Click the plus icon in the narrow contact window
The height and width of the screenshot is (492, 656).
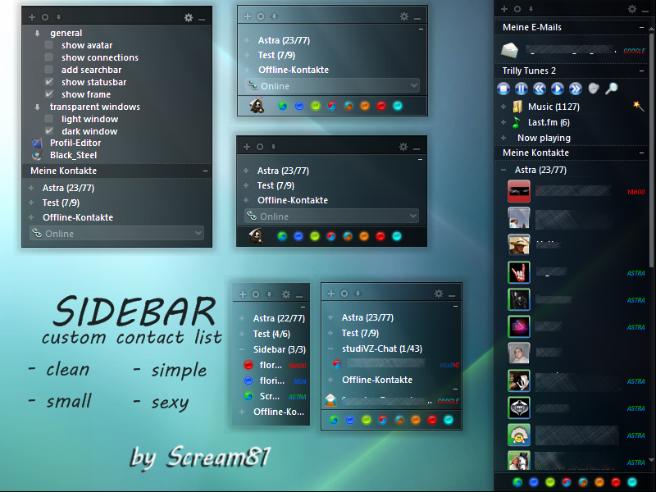(x=242, y=294)
